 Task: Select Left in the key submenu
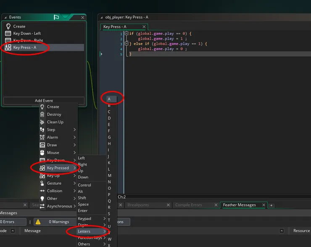[x=81, y=158]
